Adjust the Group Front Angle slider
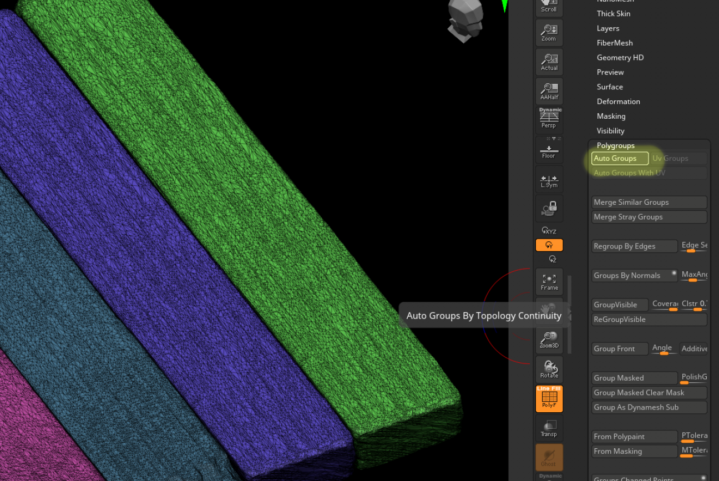 click(665, 349)
